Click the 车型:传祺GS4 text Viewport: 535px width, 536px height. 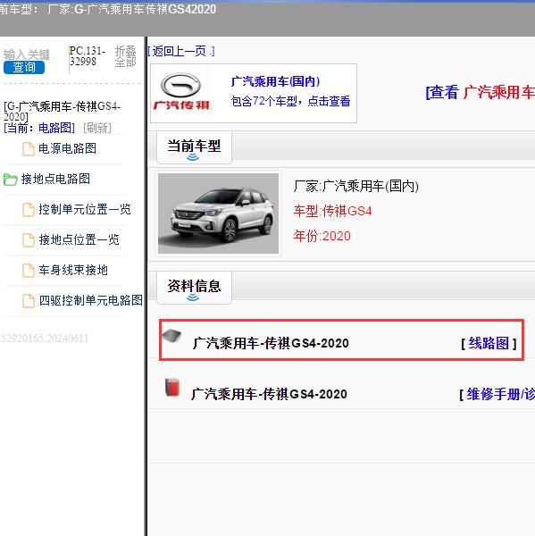pyautogui.click(x=332, y=211)
